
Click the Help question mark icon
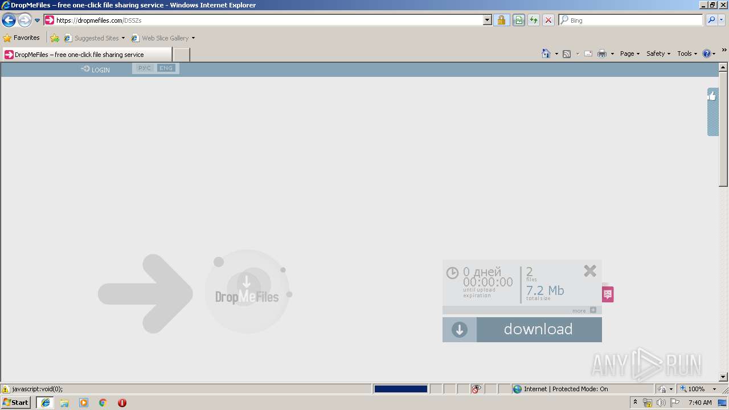(707, 54)
